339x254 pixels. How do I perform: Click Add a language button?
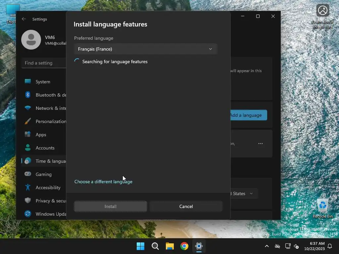point(249,115)
